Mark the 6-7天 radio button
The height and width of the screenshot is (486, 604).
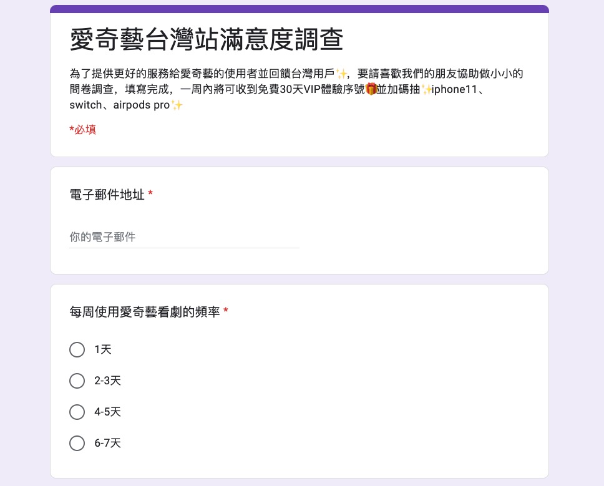77,443
